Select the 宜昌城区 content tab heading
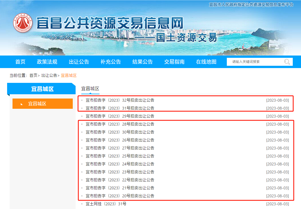 pos(90,89)
